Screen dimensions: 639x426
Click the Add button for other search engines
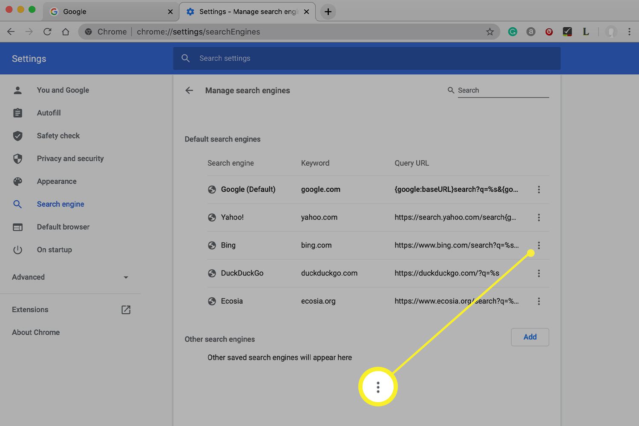tap(530, 337)
